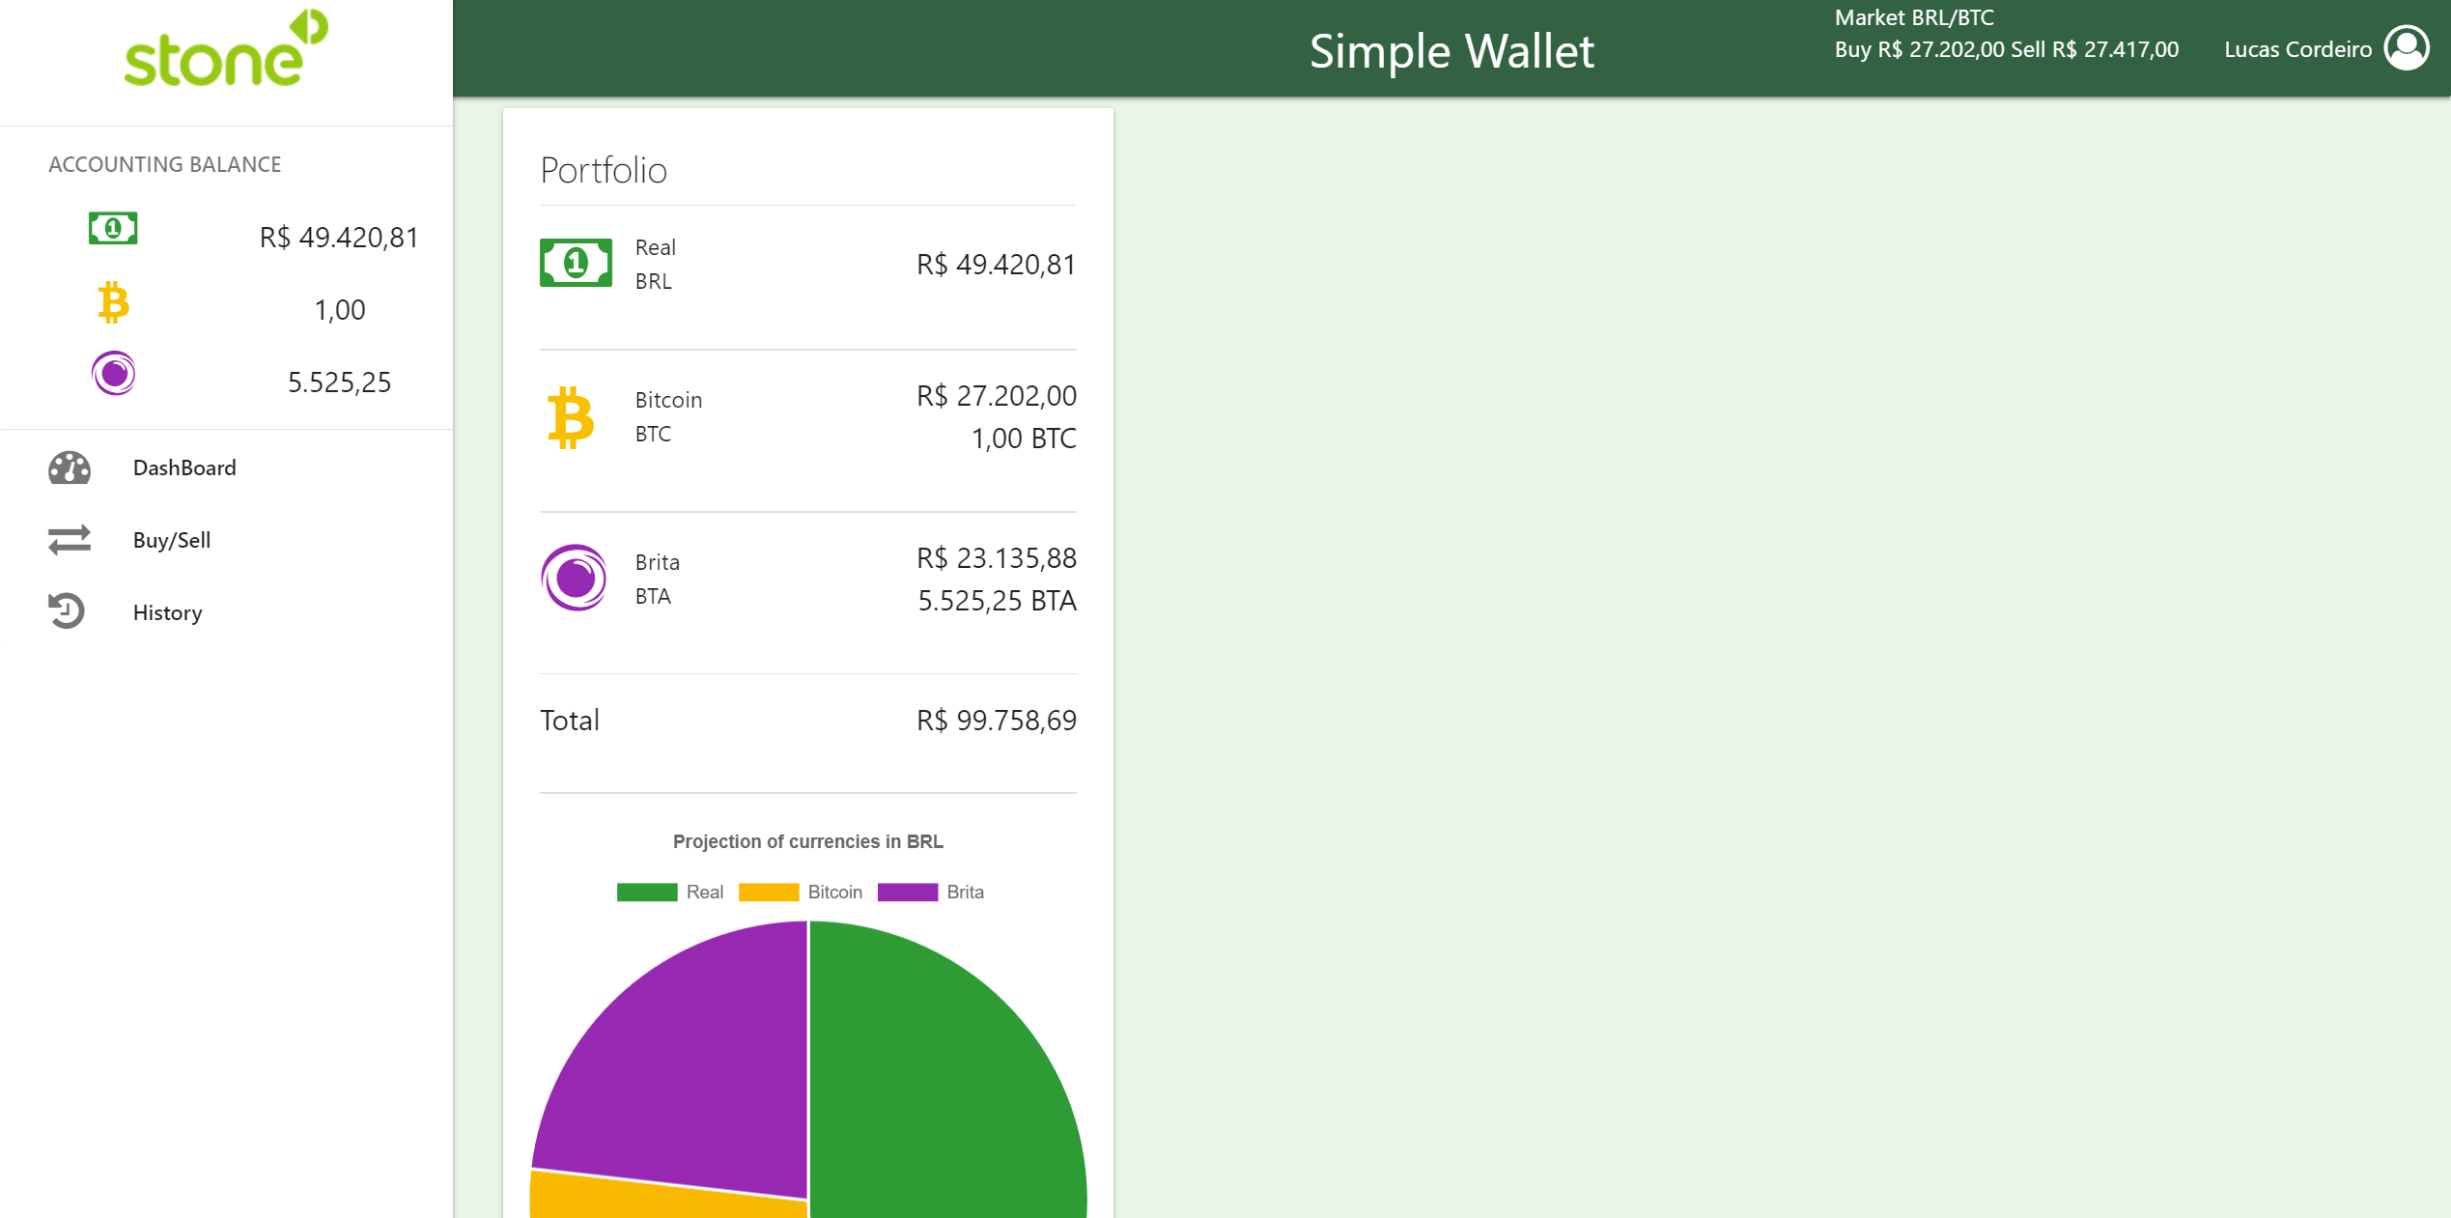Click the Buy/Sell swap arrows icon
The height and width of the screenshot is (1218, 2451).
[x=67, y=539]
